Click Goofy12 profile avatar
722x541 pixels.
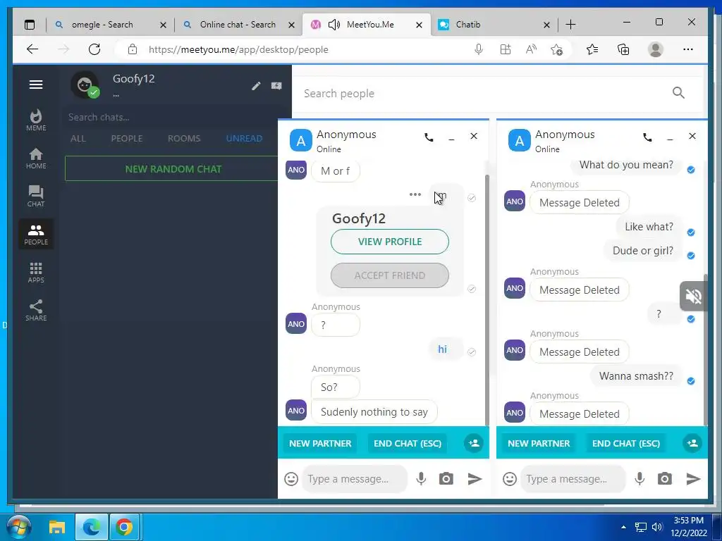pyautogui.click(x=85, y=85)
